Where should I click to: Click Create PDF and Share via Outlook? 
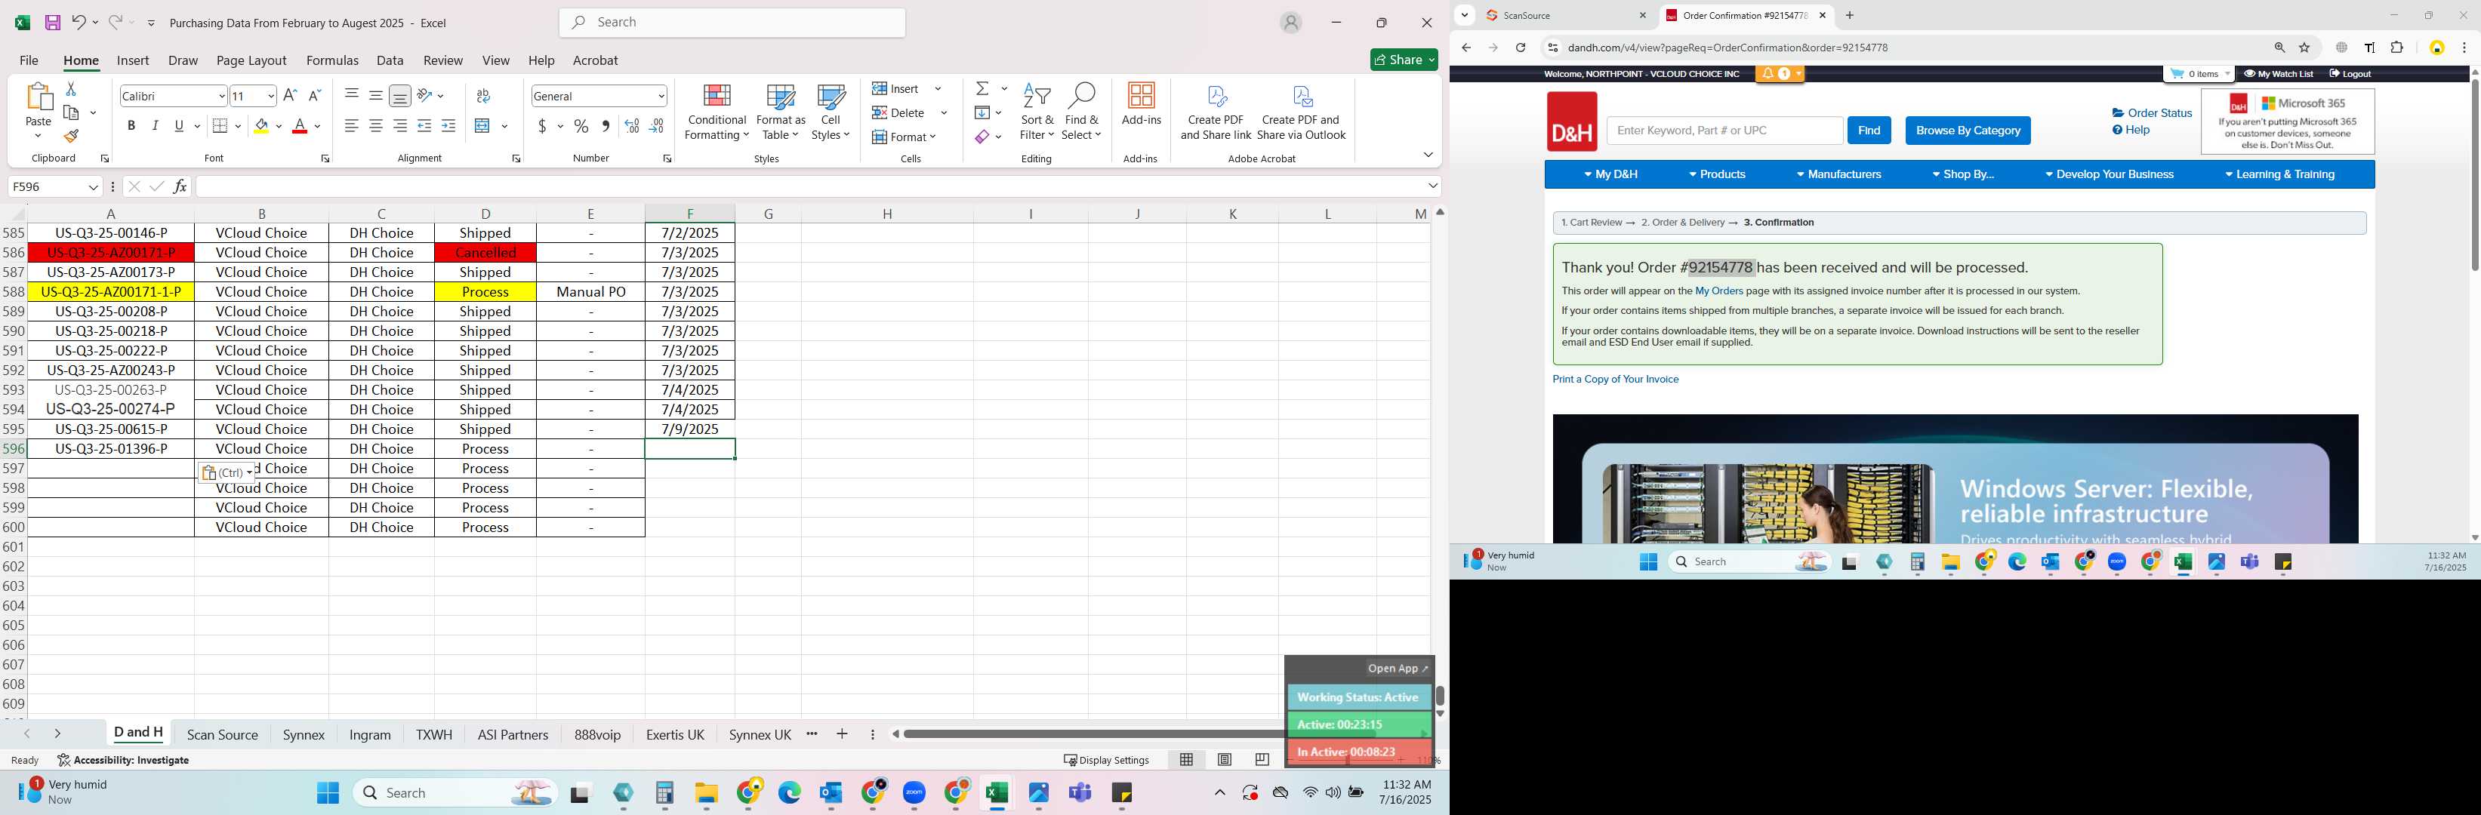click(x=1301, y=112)
